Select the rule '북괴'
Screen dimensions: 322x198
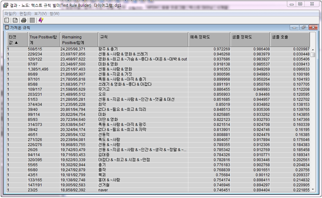102,175
